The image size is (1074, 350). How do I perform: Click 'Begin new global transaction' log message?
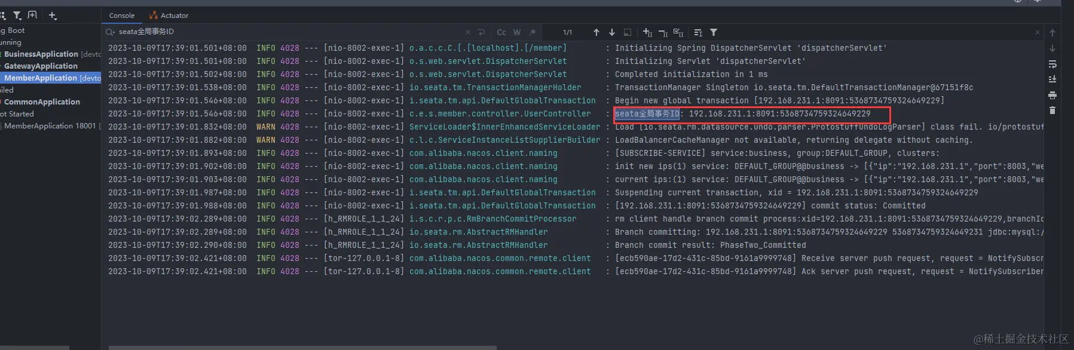[x=779, y=100]
